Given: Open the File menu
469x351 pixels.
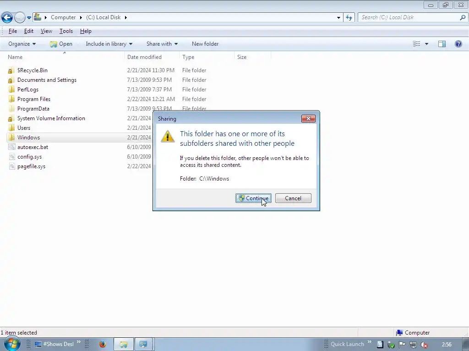Looking at the screenshot, I should tap(12, 31).
